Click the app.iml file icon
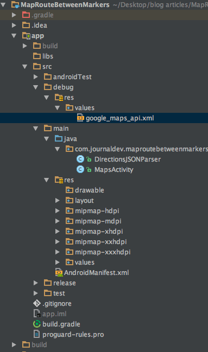The width and height of the screenshot is (208, 352). tap(37, 314)
